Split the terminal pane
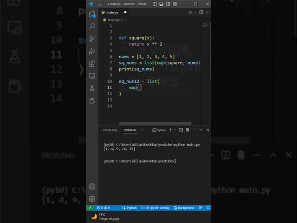Viewport: 297px width, 223px height. click(181, 130)
